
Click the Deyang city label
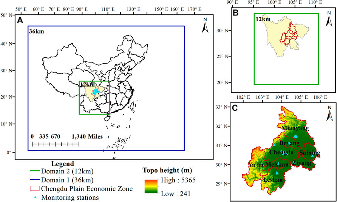pos(289,143)
